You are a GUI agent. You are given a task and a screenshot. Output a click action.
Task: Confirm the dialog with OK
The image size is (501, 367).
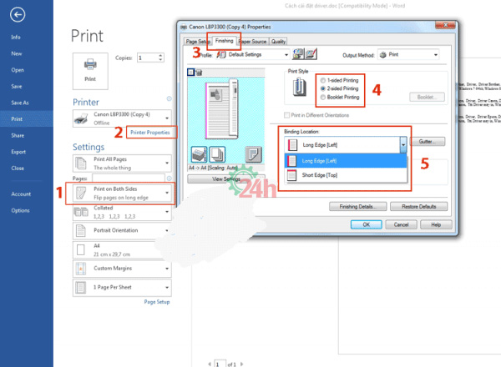[x=367, y=224]
